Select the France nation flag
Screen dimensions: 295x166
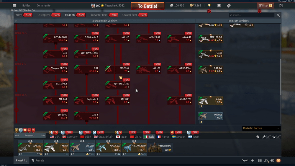163,137
